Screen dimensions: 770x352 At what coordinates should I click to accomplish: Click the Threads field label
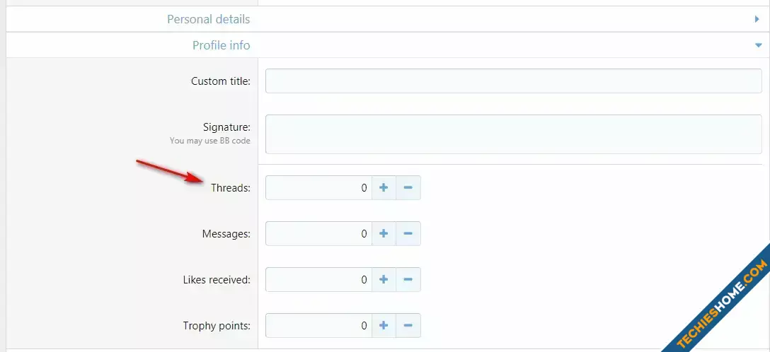pos(230,188)
